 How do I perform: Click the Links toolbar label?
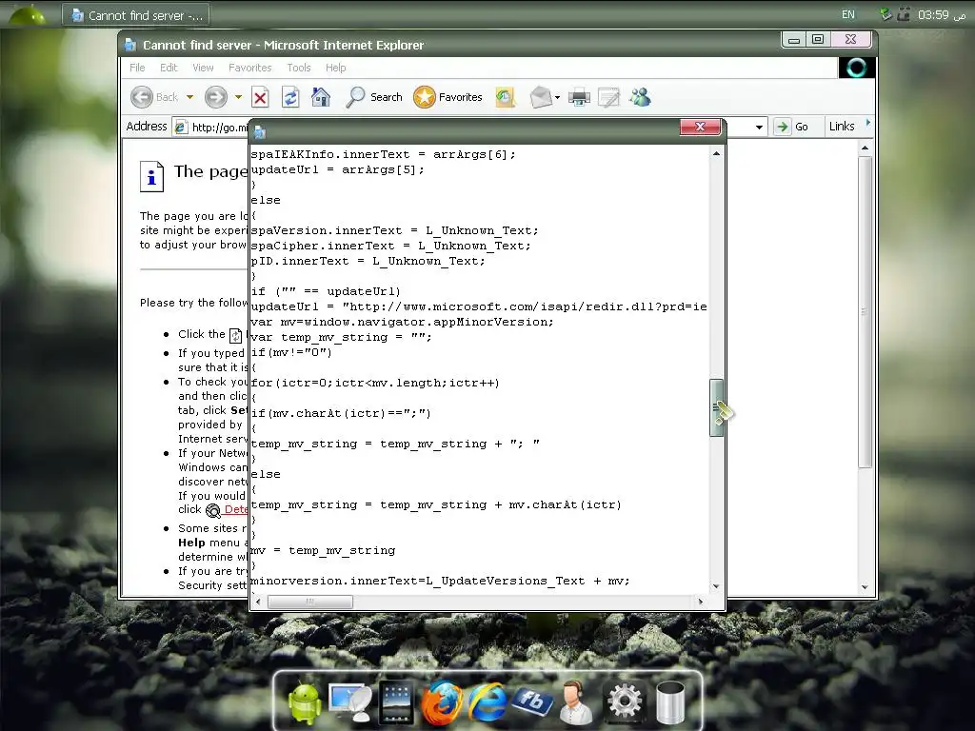click(842, 127)
